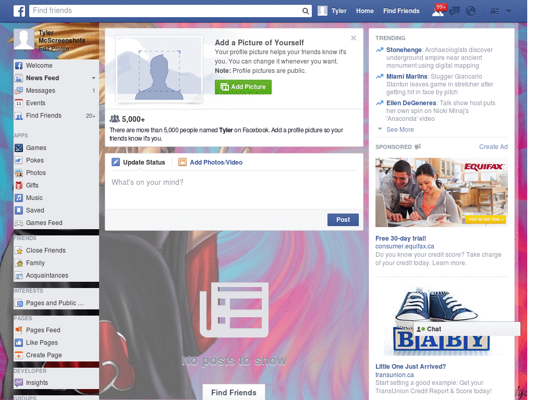Click the Free 30-day trial! ad link
Viewport: 534px width, 400px height.
tap(400, 239)
